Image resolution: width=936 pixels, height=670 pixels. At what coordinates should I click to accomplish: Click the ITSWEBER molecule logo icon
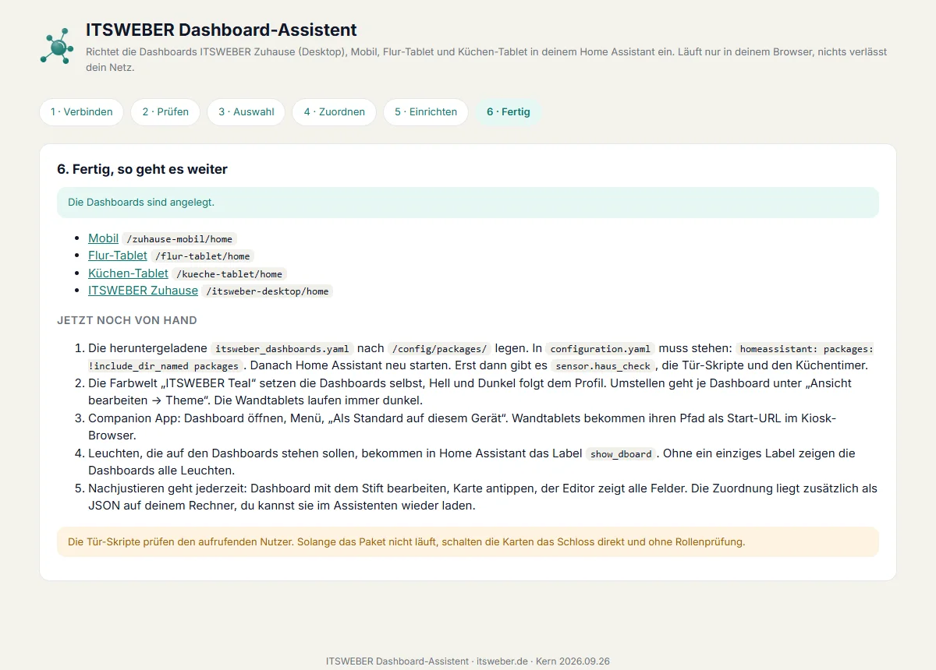[x=57, y=47]
